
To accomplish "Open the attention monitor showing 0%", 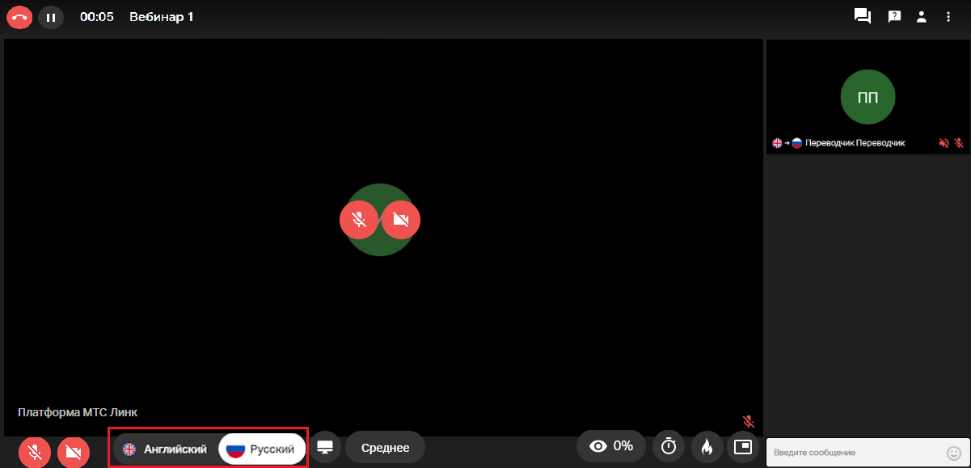I will pyautogui.click(x=611, y=445).
